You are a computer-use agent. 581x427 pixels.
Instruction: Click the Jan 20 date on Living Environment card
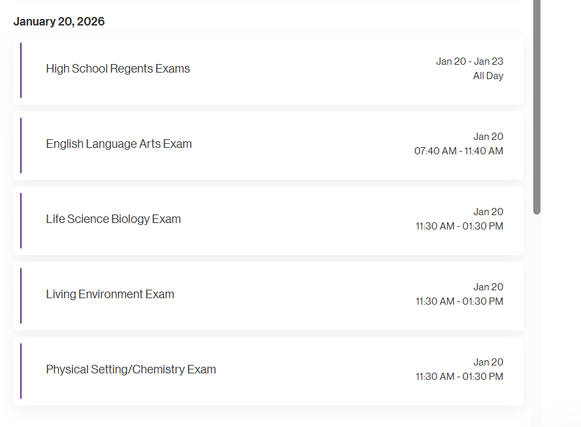click(x=488, y=287)
